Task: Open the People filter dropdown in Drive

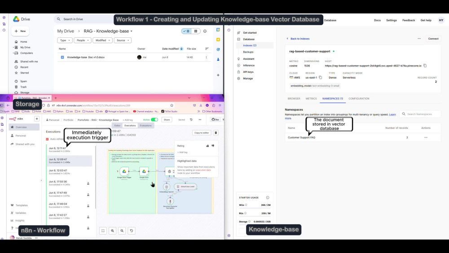Action: click(83, 40)
